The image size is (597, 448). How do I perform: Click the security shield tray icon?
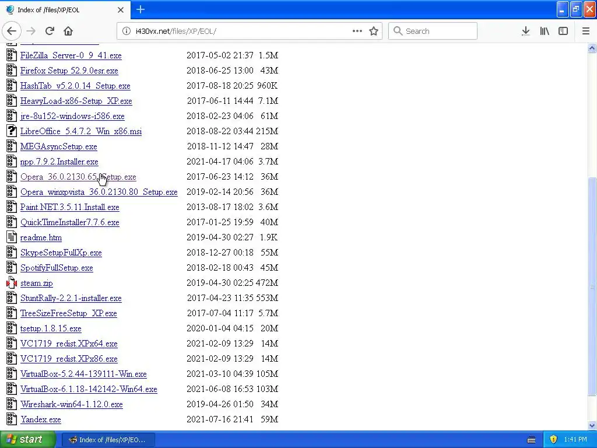pyautogui.click(x=553, y=439)
